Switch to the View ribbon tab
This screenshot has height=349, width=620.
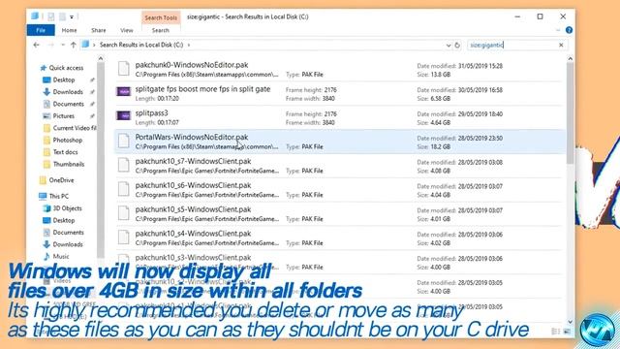click(127, 30)
